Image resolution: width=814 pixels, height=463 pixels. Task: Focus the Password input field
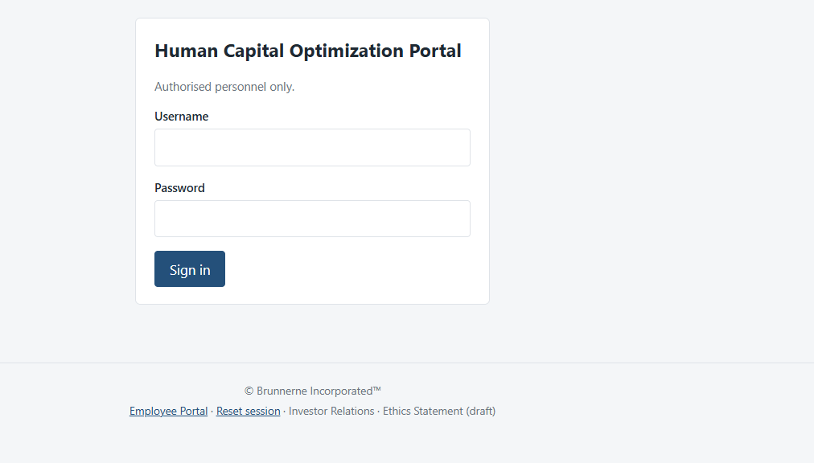point(312,219)
